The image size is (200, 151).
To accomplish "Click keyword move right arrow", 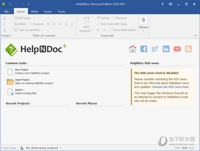I will [104, 30].
